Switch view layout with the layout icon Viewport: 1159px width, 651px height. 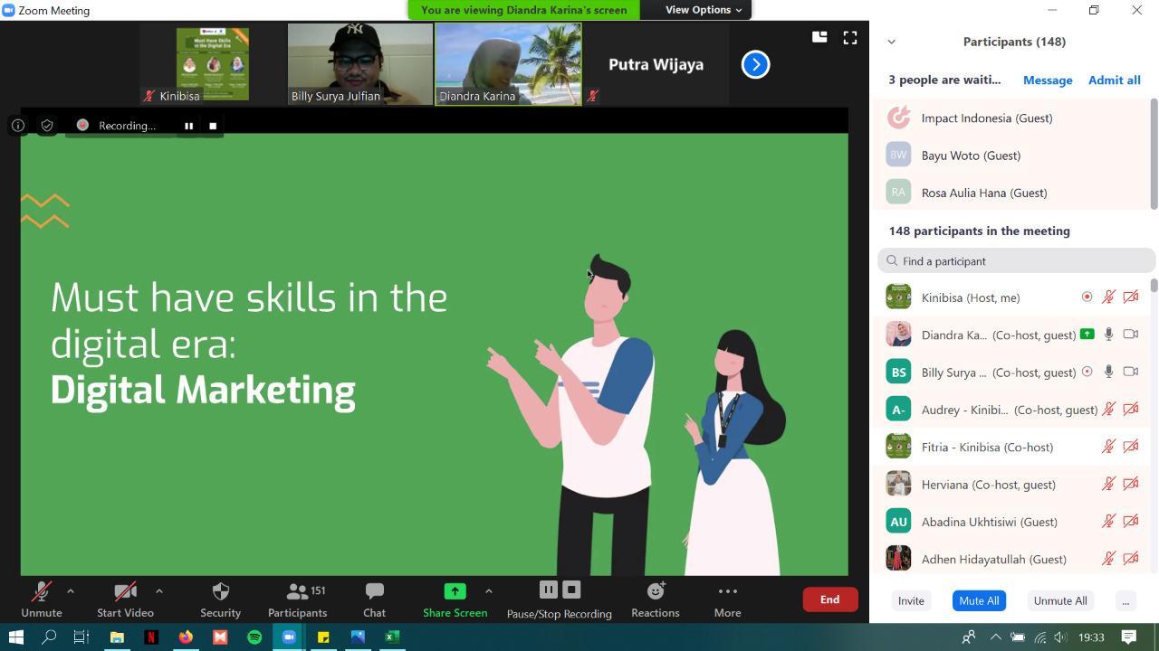[x=819, y=38]
